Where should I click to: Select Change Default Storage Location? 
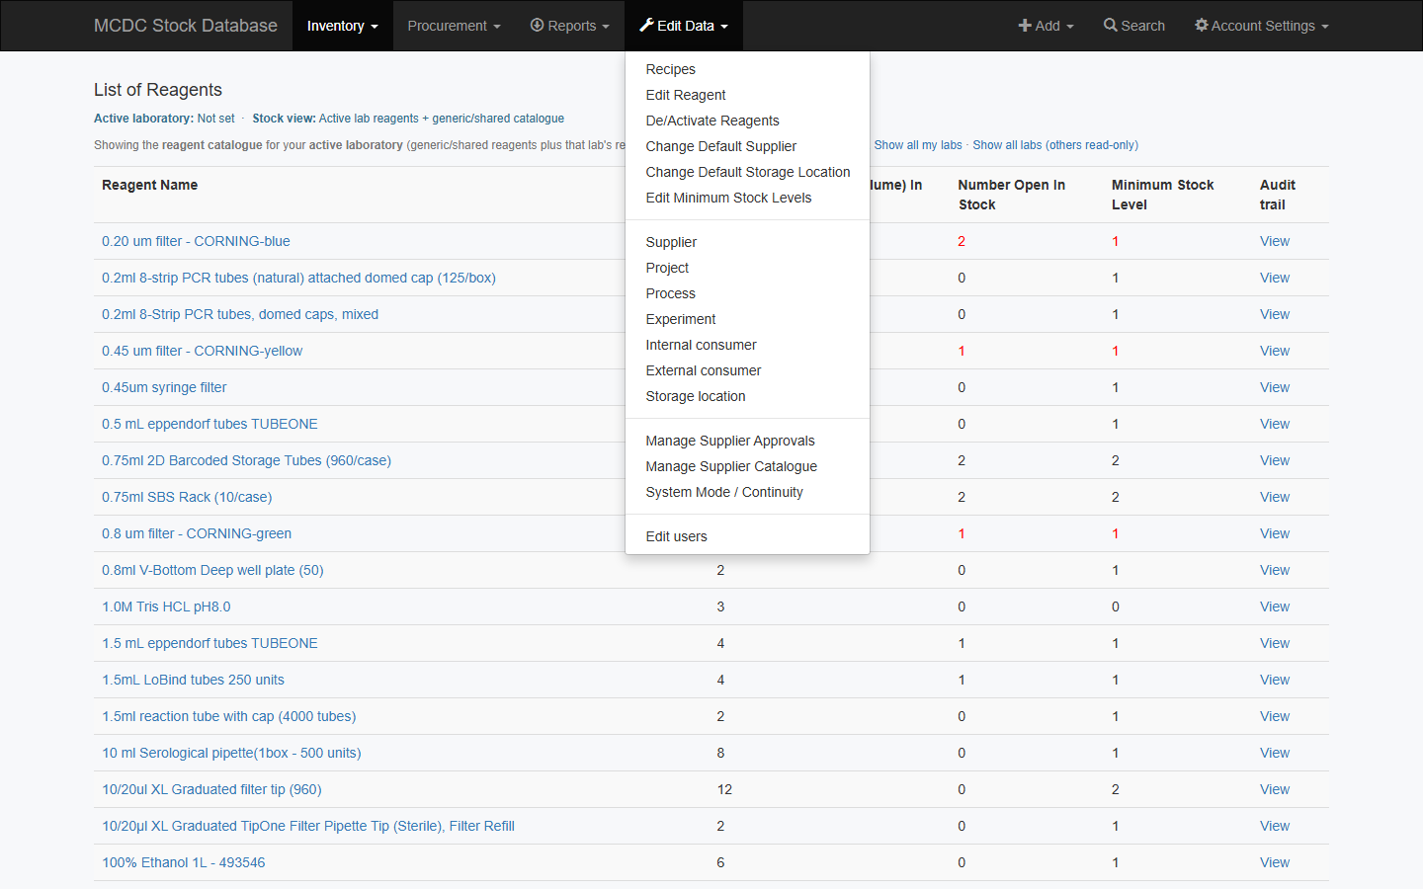(747, 172)
